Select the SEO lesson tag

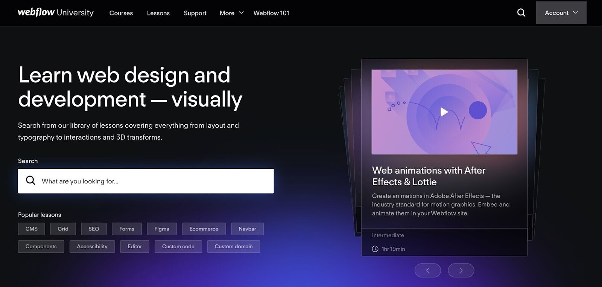94,229
